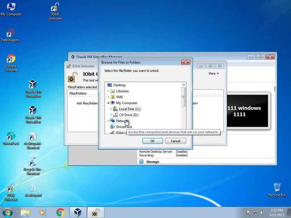Image resolution: width=291 pixels, height=218 pixels.
Task: Select DriverPack in the browse tree
Action: [x=124, y=127]
